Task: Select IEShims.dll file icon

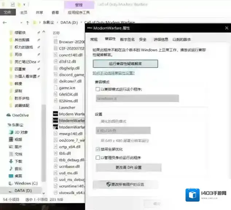Action: [x=55, y=101]
